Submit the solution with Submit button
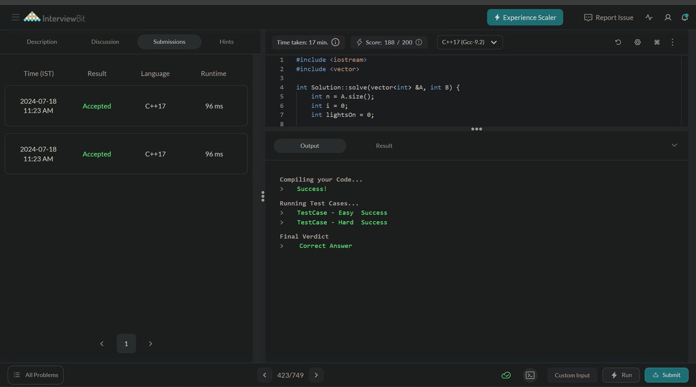The height and width of the screenshot is (387, 696). coord(666,375)
